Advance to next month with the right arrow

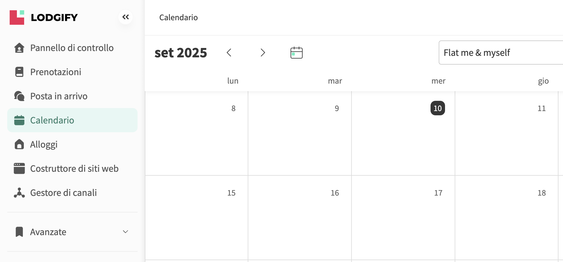[x=263, y=52]
